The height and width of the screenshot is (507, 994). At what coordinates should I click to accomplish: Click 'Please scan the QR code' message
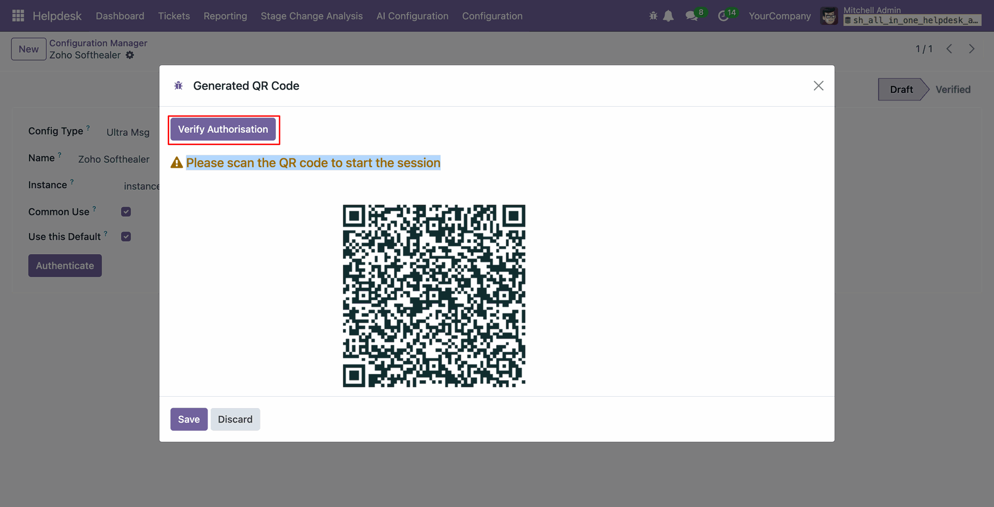[313, 163]
